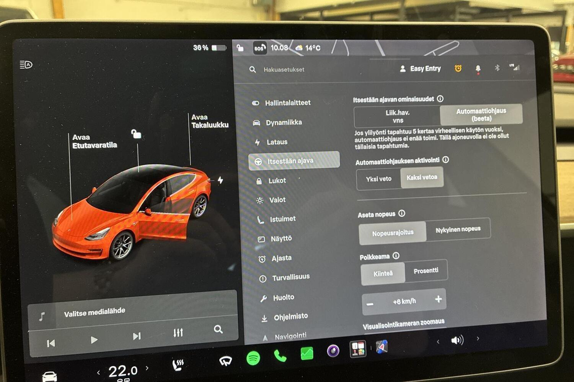Select Prosentti offset mode
Screen dimensions: 574x382
[x=426, y=271]
